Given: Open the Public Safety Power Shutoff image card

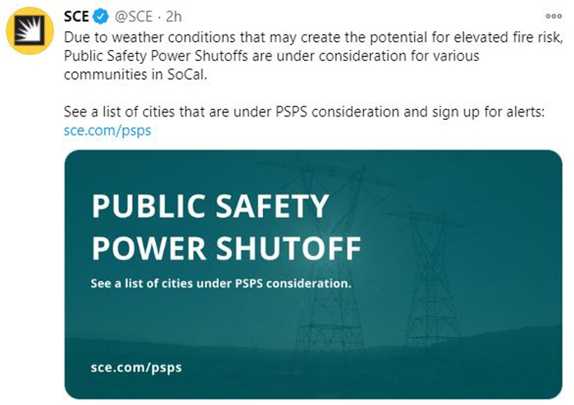Looking at the screenshot, I should click(313, 275).
